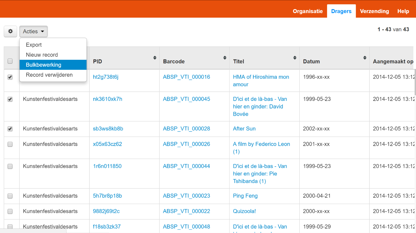Open the Verzending tab

(374, 11)
